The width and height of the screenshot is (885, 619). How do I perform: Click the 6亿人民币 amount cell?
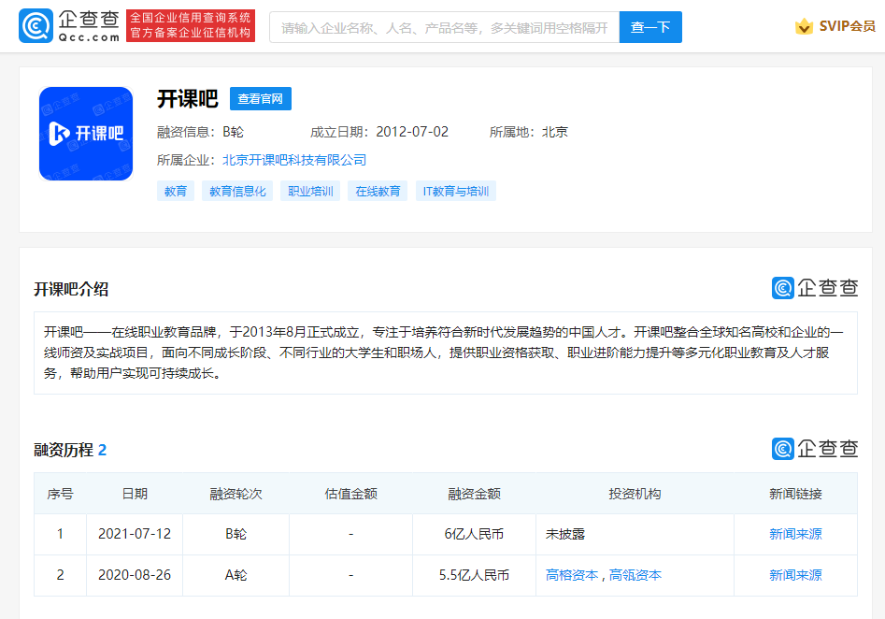click(474, 534)
